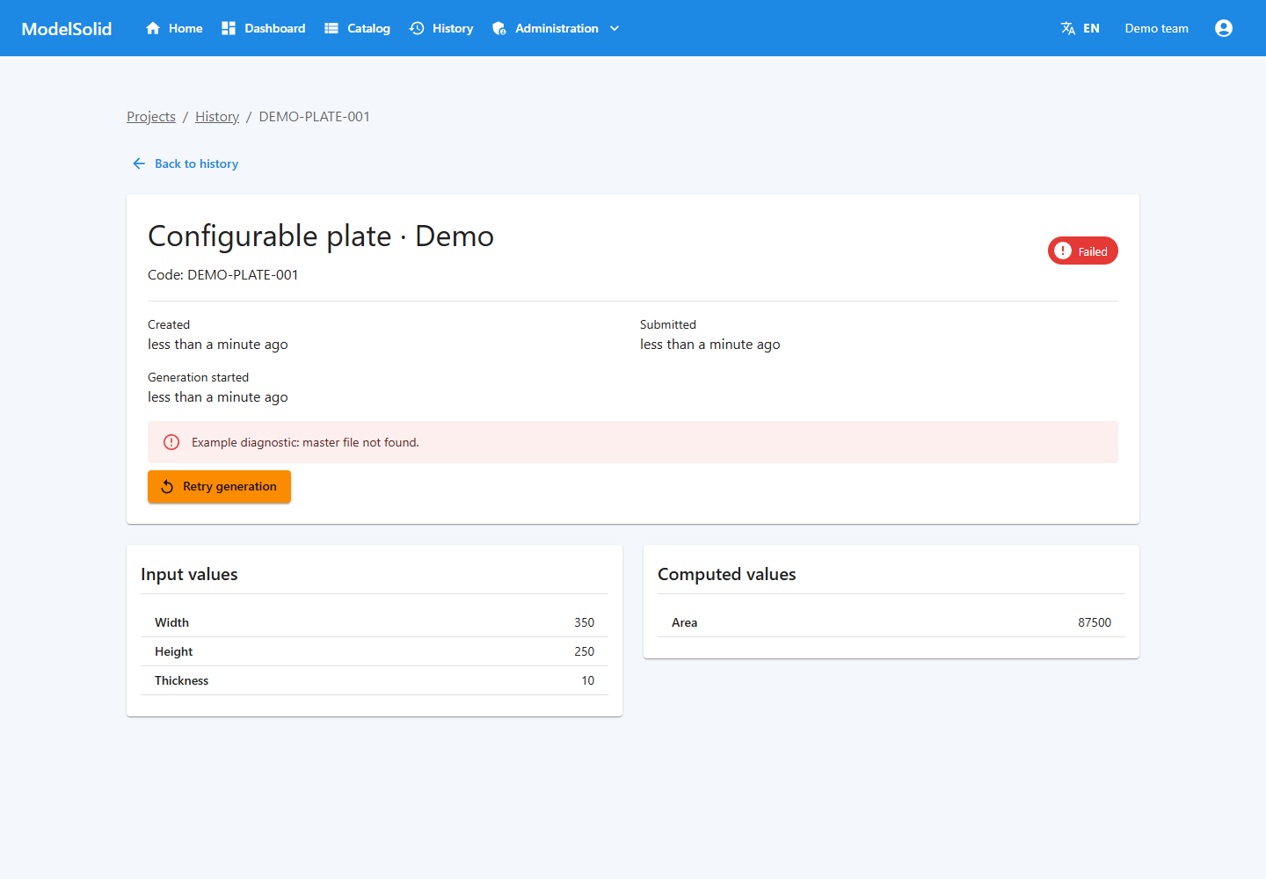
Task: Select History in the top navigation
Action: click(x=441, y=28)
